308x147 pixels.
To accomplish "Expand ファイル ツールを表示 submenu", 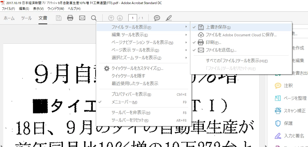I will (144, 27).
